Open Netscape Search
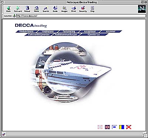 coord(46,9)
